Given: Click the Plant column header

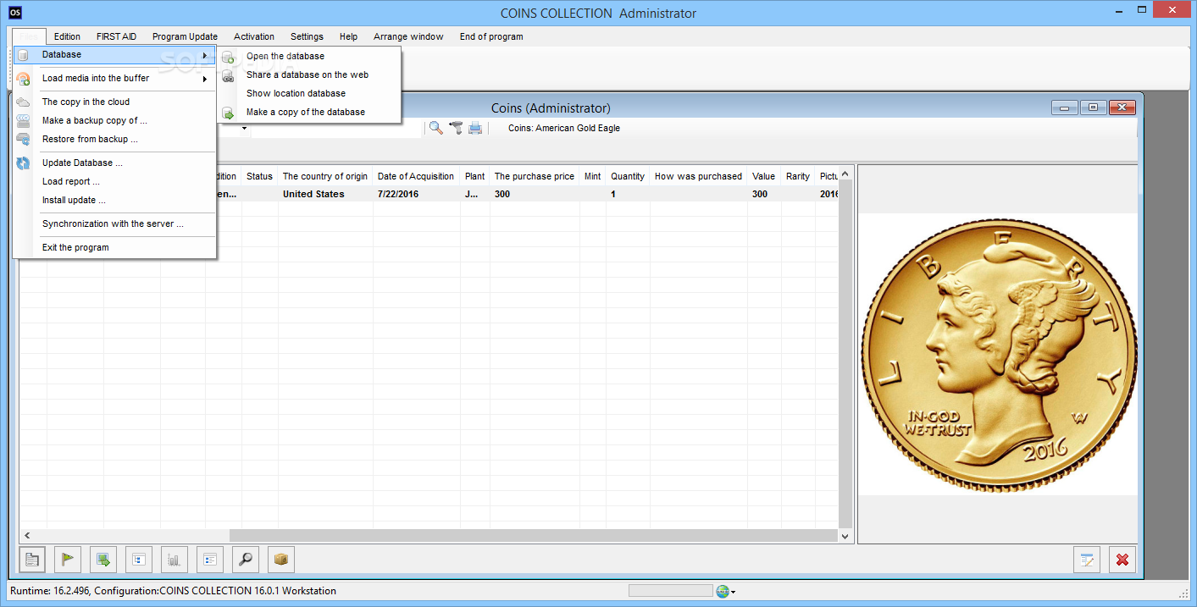Looking at the screenshot, I should 475,176.
